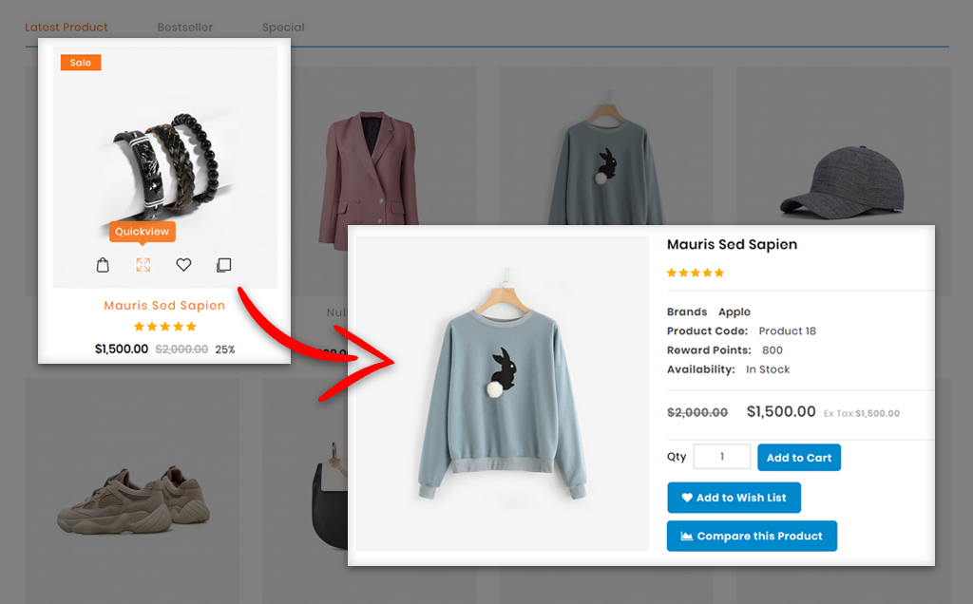Open the Special tab
Screen dimensions: 973x604
(283, 28)
